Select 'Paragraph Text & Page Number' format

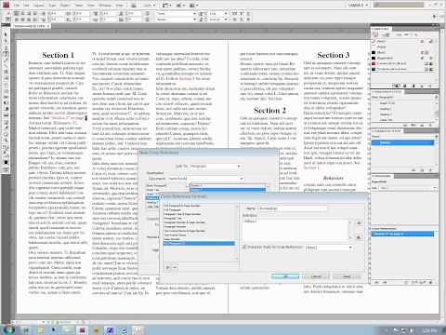pos(199,214)
